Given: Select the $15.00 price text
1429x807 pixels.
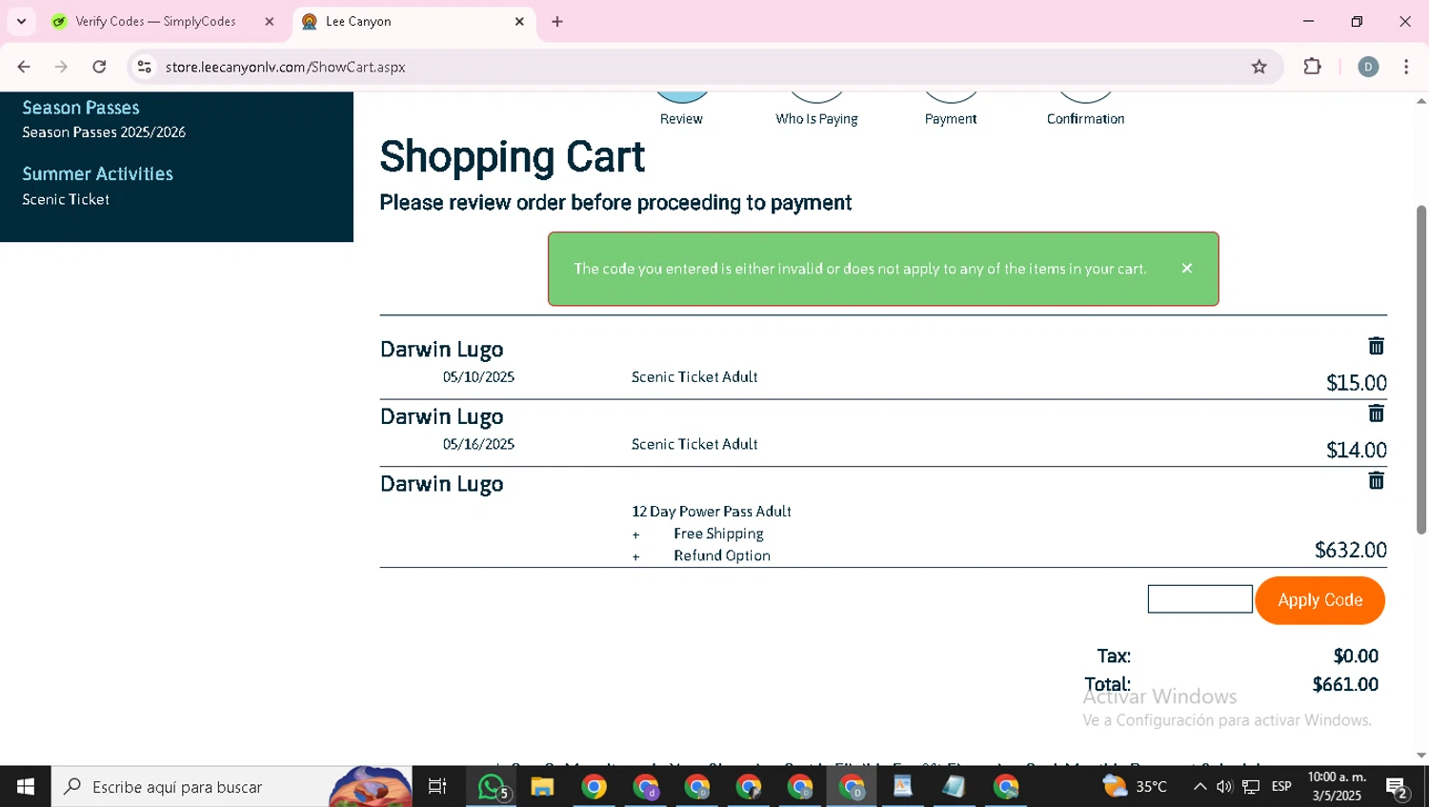Looking at the screenshot, I should pyautogui.click(x=1357, y=383).
